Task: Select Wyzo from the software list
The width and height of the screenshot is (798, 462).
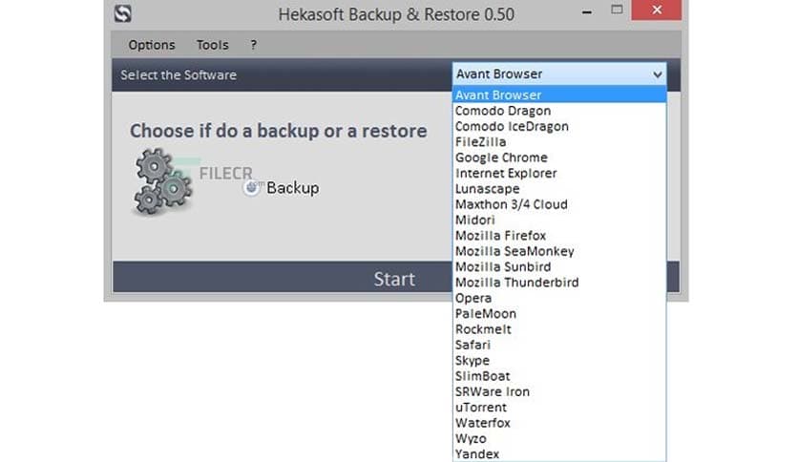Action: (559, 438)
